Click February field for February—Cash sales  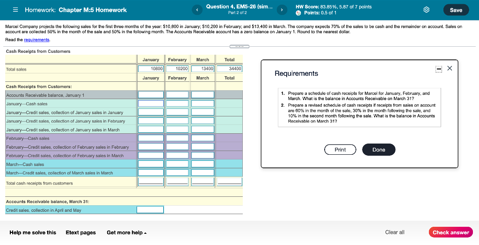point(177,138)
